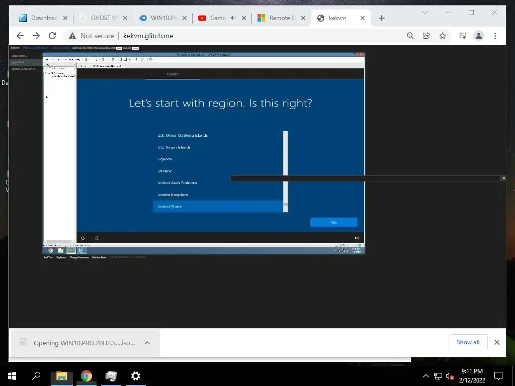Open the clock showing 9:11 PM
Image resolution: width=515 pixels, height=386 pixels.
[472, 376]
